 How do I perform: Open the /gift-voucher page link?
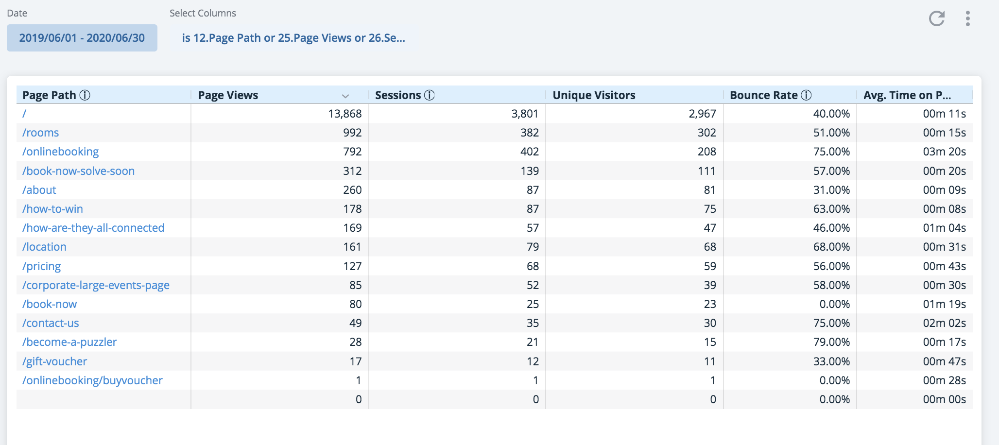pos(54,361)
